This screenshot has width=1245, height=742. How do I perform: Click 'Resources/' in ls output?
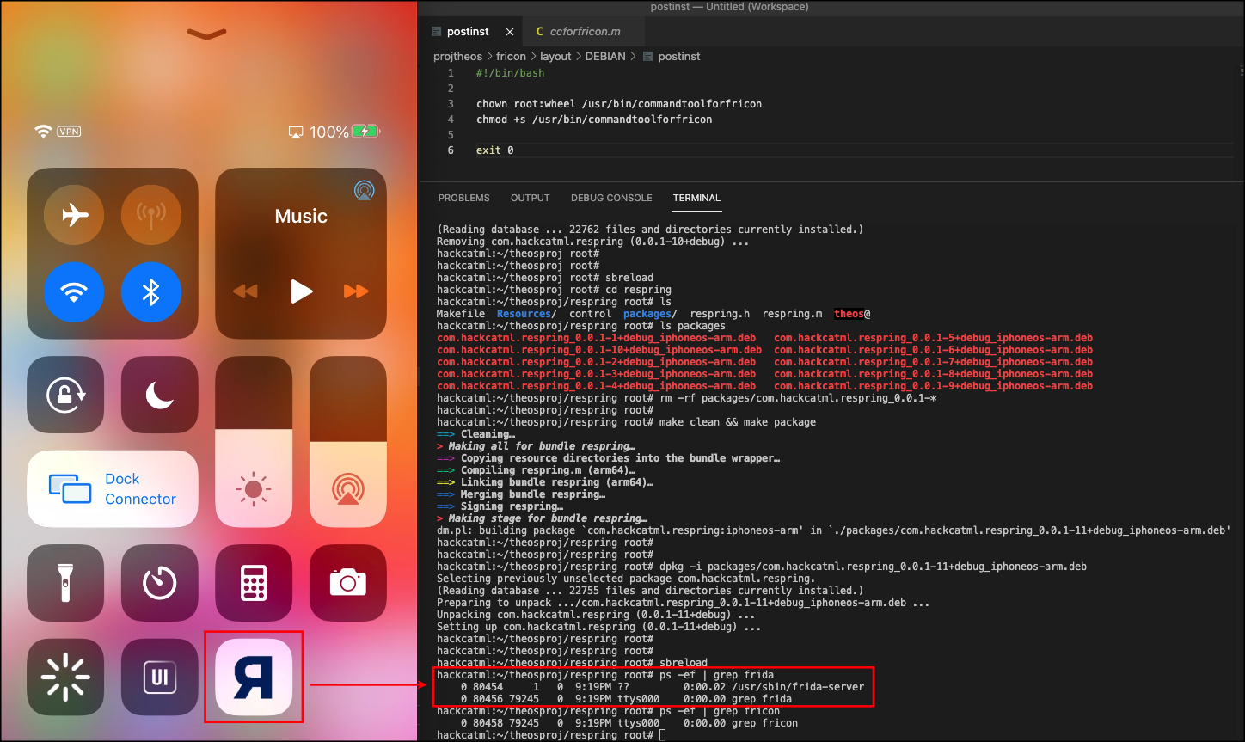[x=527, y=314]
